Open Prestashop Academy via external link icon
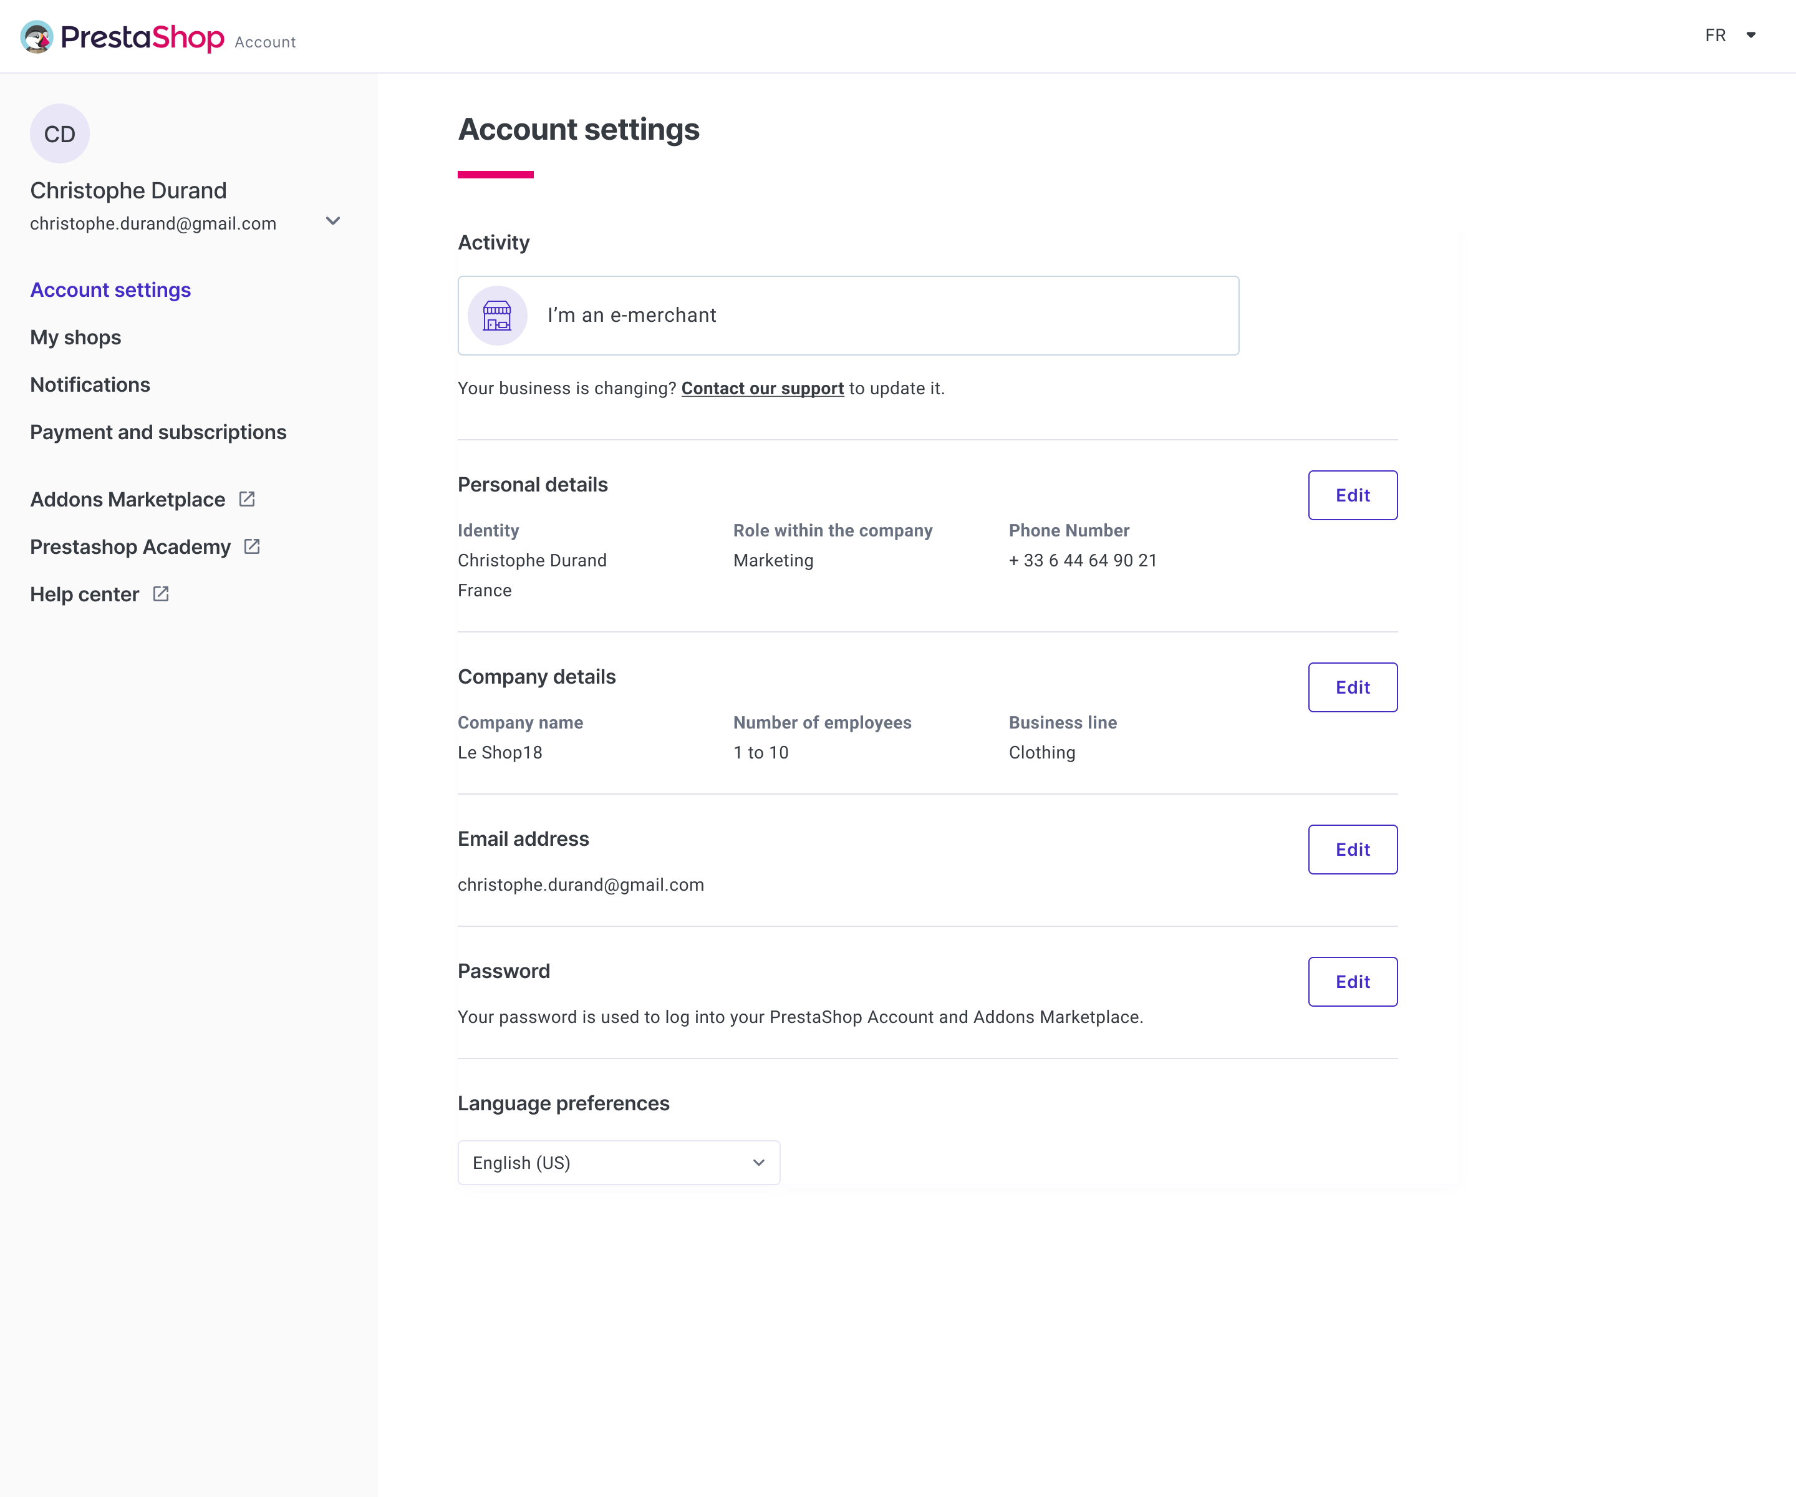1796x1497 pixels. click(253, 546)
